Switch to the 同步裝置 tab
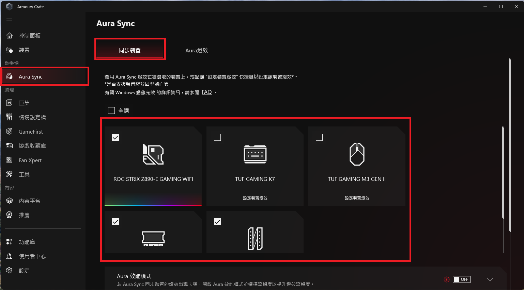This screenshot has width=524, height=290. (130, 50)
